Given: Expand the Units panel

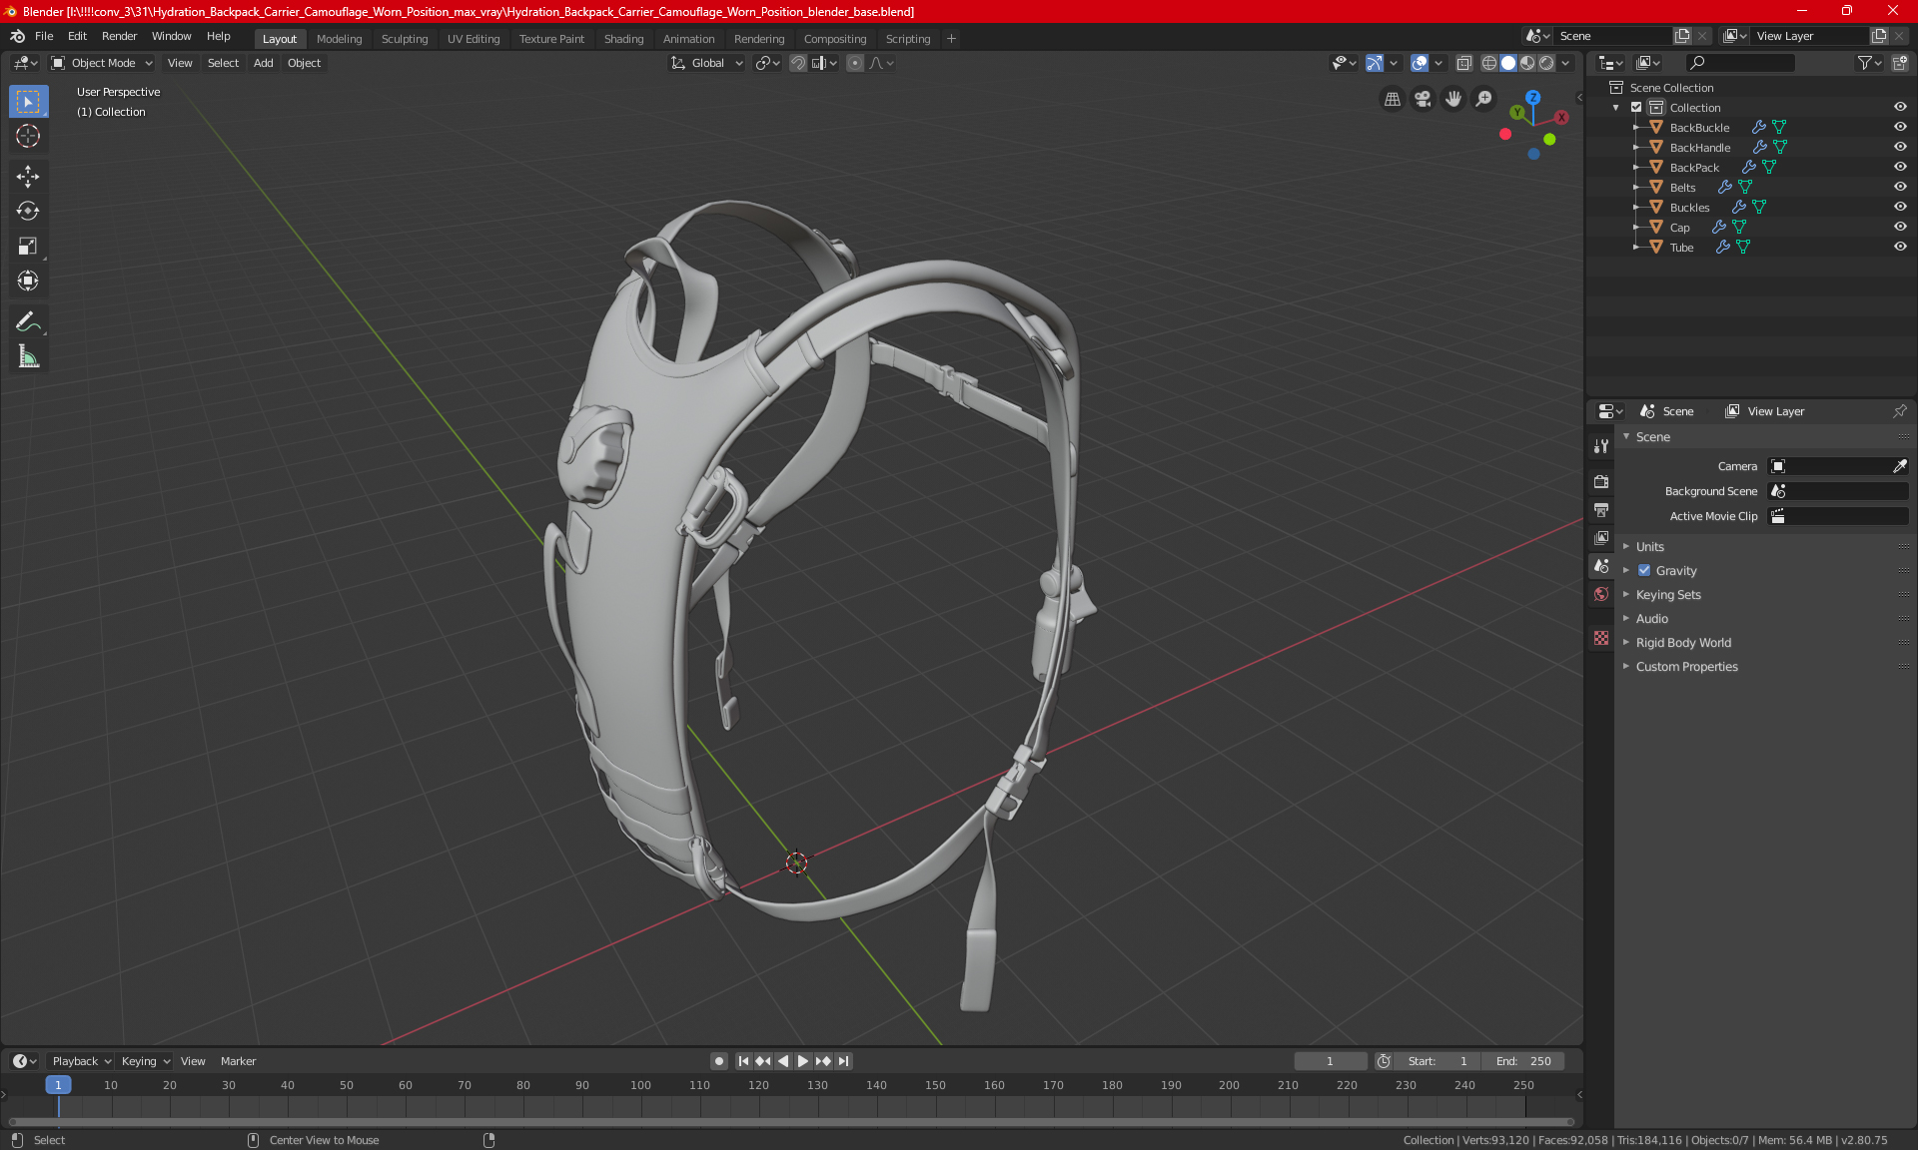Looking at the screenshot, I should click(x=1650, y=547).
